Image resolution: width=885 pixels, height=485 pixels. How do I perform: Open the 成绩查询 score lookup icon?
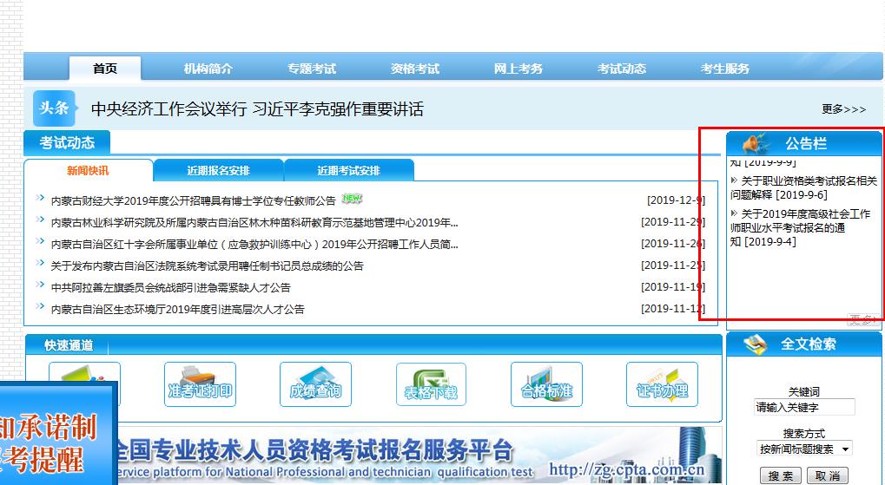tap(315, 385)
